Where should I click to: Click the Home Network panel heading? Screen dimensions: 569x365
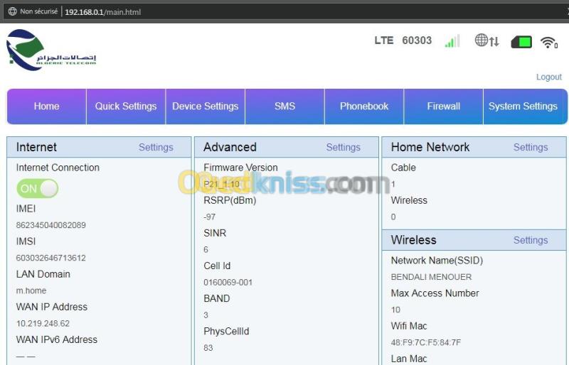coord(430,147)
